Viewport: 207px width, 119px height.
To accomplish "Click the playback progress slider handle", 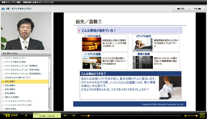I will [89, 115].
